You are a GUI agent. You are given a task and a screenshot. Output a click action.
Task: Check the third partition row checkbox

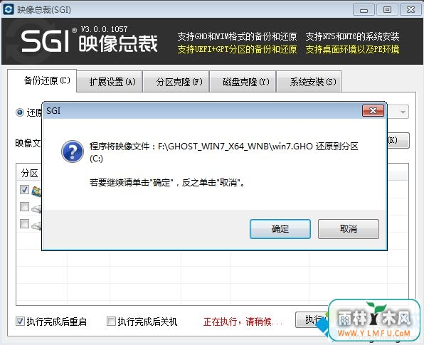[x=24, y=223]
